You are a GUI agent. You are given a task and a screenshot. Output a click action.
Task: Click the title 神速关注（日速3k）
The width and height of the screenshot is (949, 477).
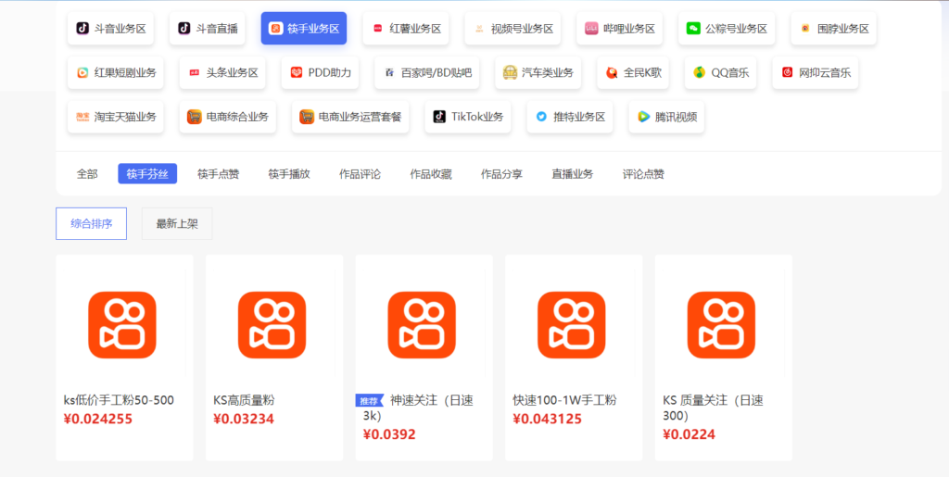pyautogui.click(x=418, y=408)
